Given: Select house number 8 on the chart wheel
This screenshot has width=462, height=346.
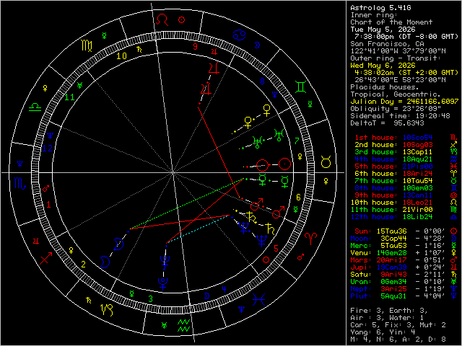Looking at the screenshot, I should (x=262, y=81).
